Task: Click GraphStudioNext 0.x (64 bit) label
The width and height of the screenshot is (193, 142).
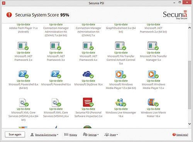Action: coord(121,30)
